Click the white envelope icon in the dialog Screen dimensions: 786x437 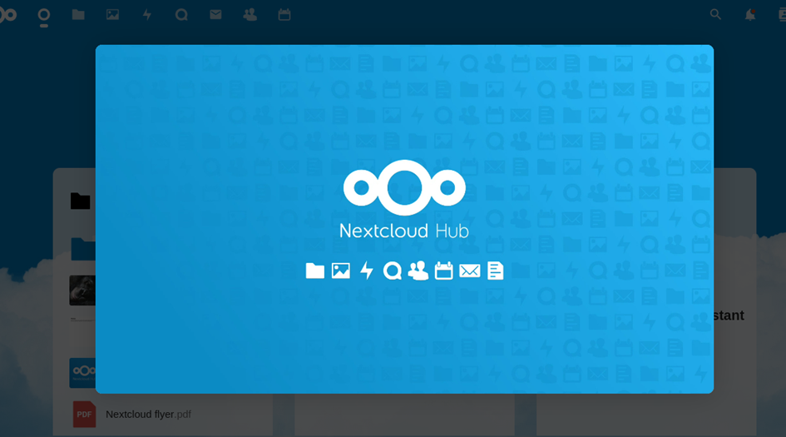(x=470, y=271)
